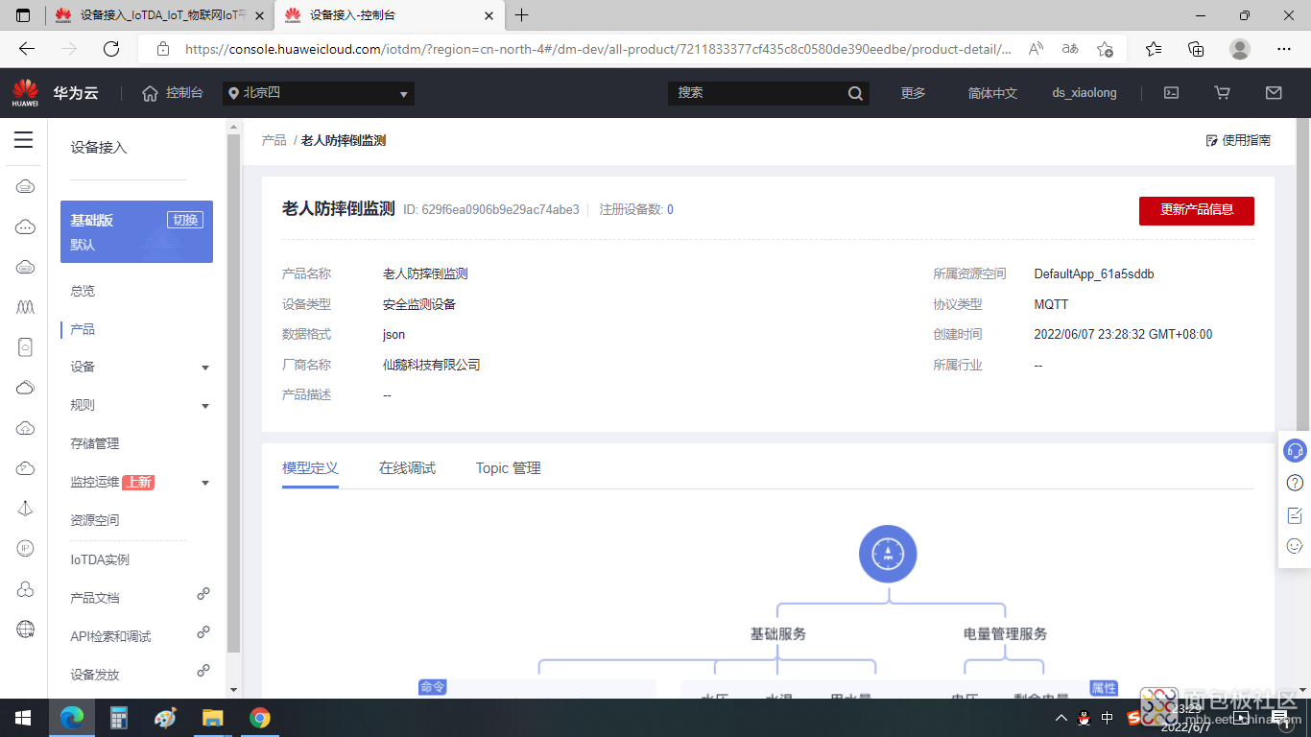Click the 基础版 edition card

(136, 231)
